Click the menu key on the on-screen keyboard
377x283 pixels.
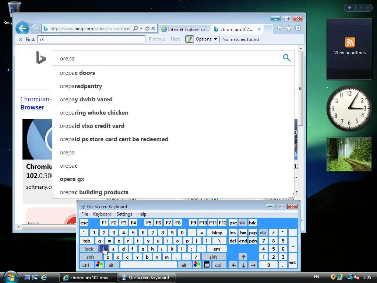(207, 265)
